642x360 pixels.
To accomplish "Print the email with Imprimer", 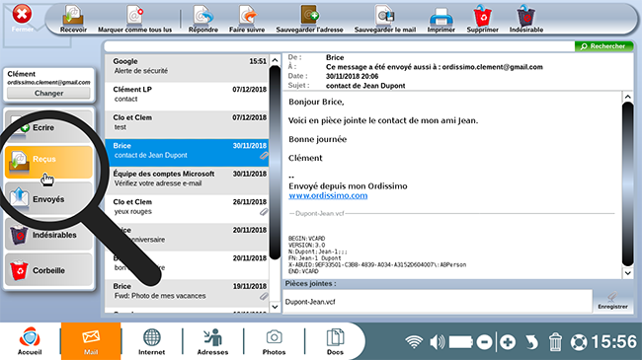I will (441, 19).
